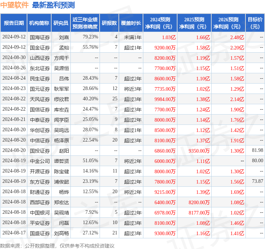The image size is (265, 249).
Task: Click the 研报数 column header
Action: (109, 23)
